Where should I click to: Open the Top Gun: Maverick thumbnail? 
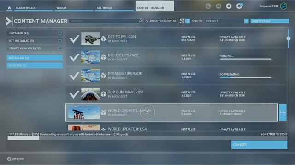pos(90,94)
